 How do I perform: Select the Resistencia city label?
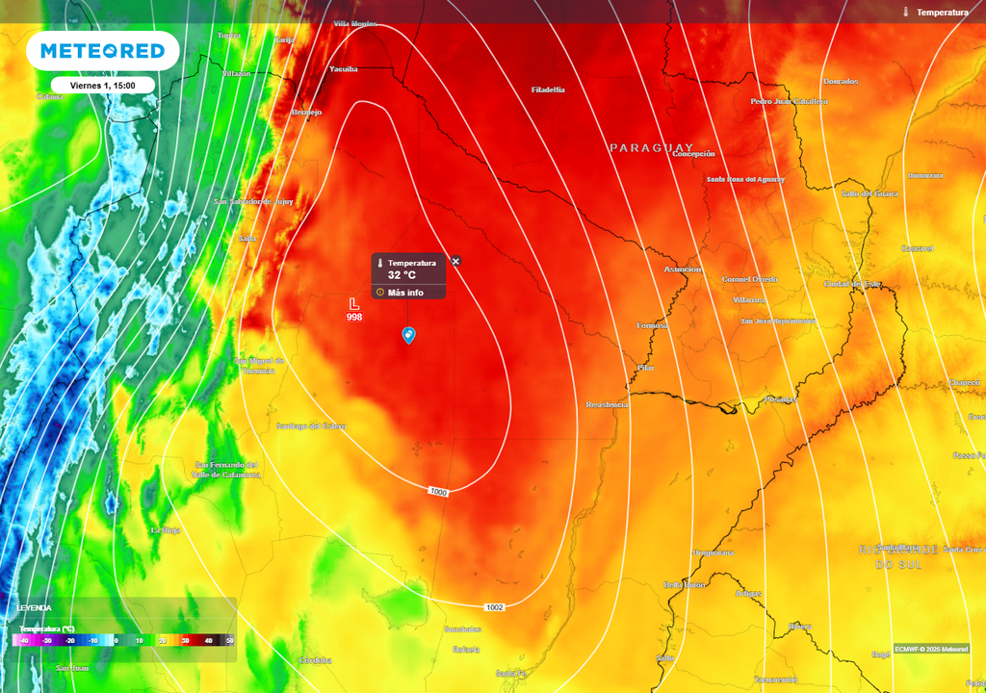tap(607, 405)
